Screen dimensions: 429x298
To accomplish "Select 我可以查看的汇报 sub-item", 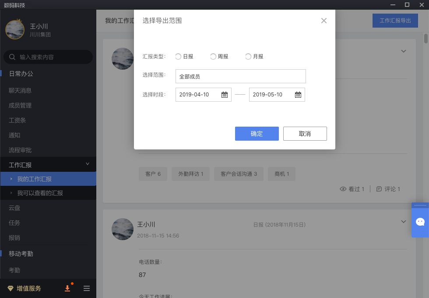I will (x=48, y=193).
